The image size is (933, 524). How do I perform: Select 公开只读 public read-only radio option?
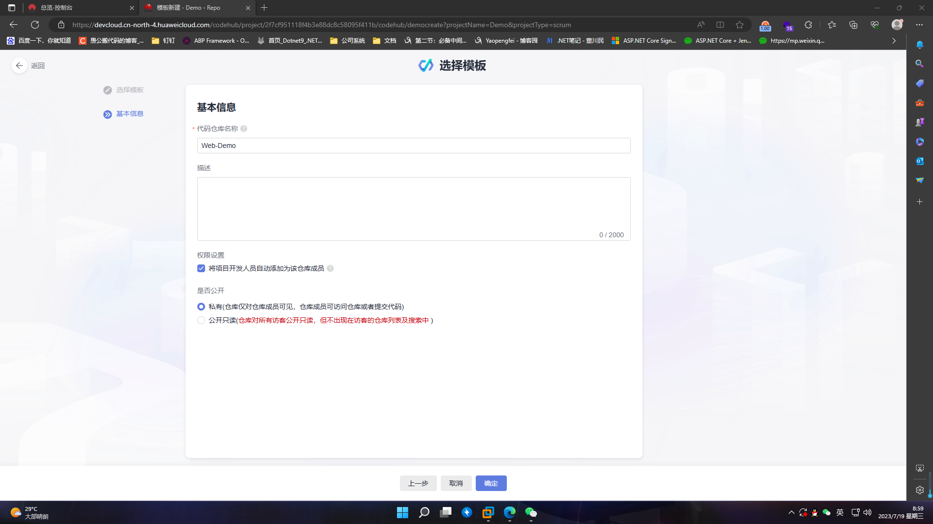tap(201, 320)
